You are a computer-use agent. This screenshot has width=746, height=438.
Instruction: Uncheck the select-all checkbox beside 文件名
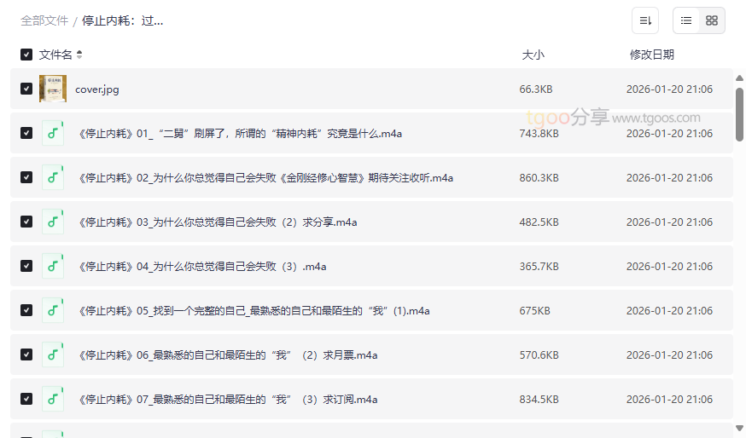pos(26,55)
